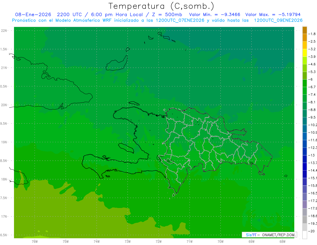Viewport: 317px width, 245px height.
Task: Click the -8.1 colorbar label
Action: coord(312,102)
